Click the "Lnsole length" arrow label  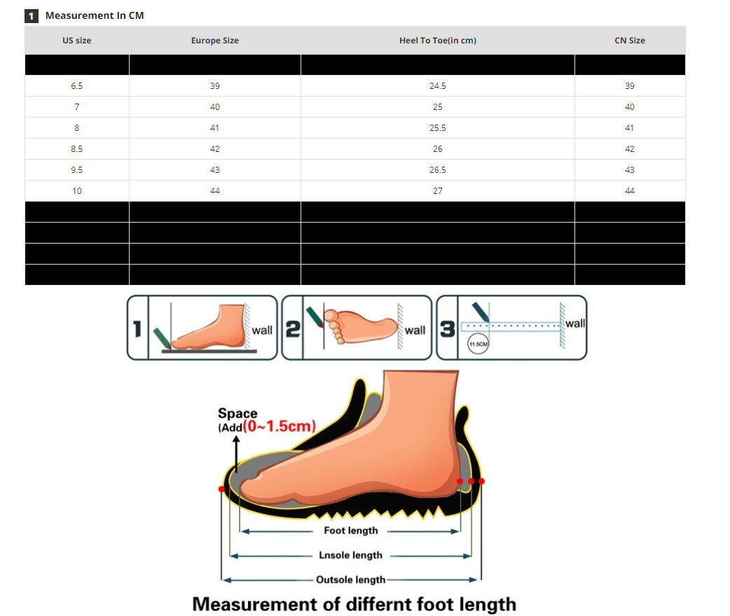[350, 555]
